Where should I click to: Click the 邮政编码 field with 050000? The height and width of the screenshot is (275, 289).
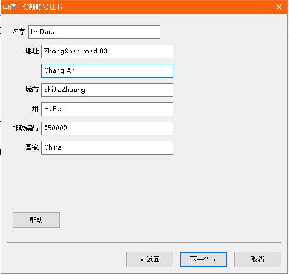pos(107,128)
